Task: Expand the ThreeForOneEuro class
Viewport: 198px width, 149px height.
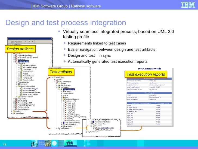Action: point(19,80)
